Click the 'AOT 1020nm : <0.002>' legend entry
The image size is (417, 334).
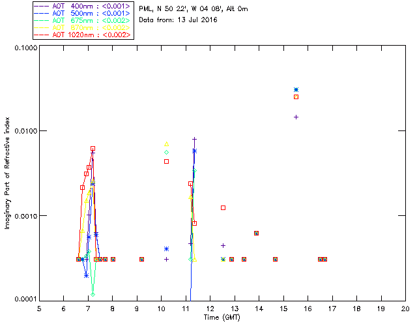pyautogui.click(x=83, y=35)
